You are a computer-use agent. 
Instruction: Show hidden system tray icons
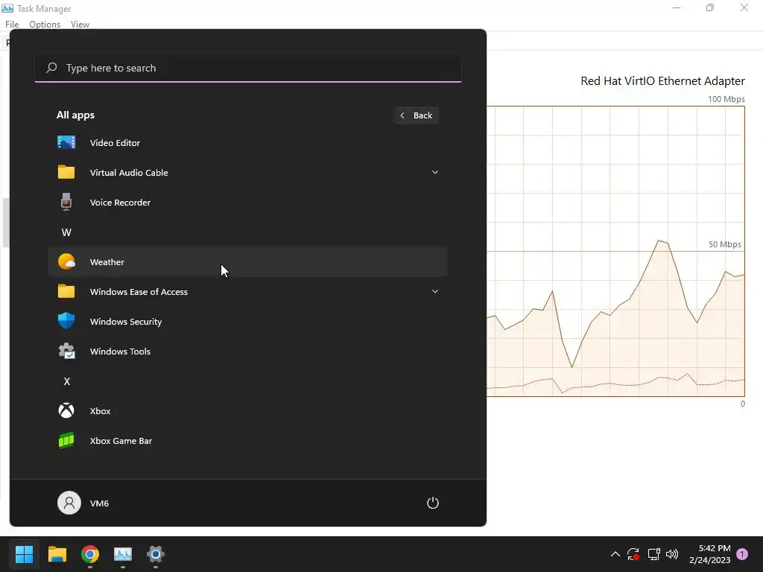coord(615,554)
